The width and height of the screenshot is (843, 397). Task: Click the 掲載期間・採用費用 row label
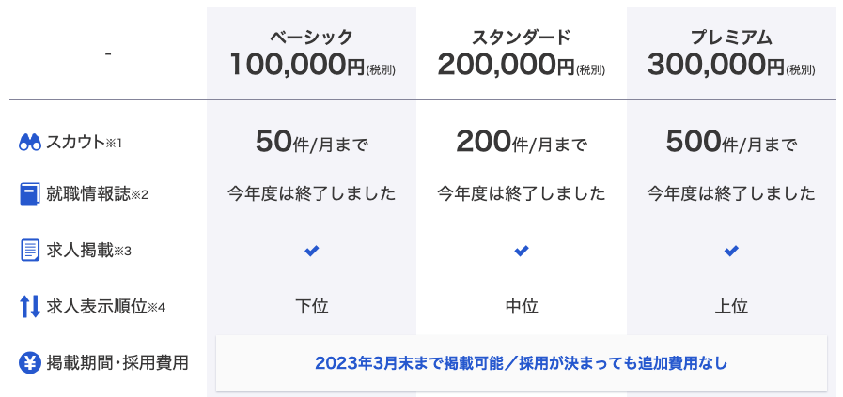coord(117,362)
